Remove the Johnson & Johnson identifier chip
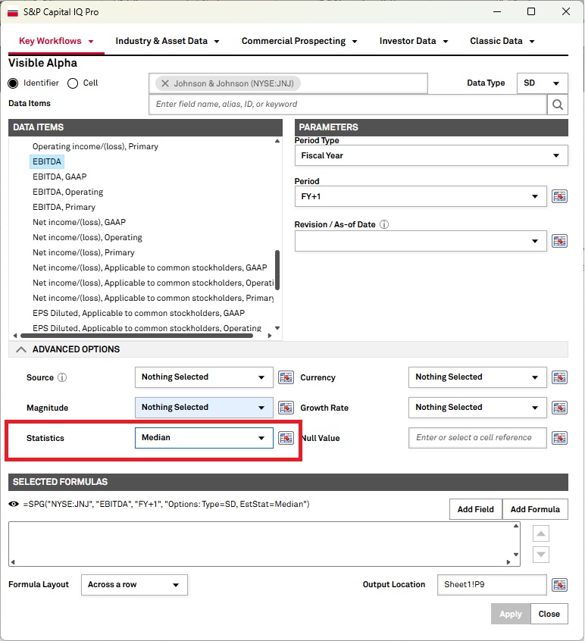The width and height of the screenshot is (585, 641). [164, 83]
